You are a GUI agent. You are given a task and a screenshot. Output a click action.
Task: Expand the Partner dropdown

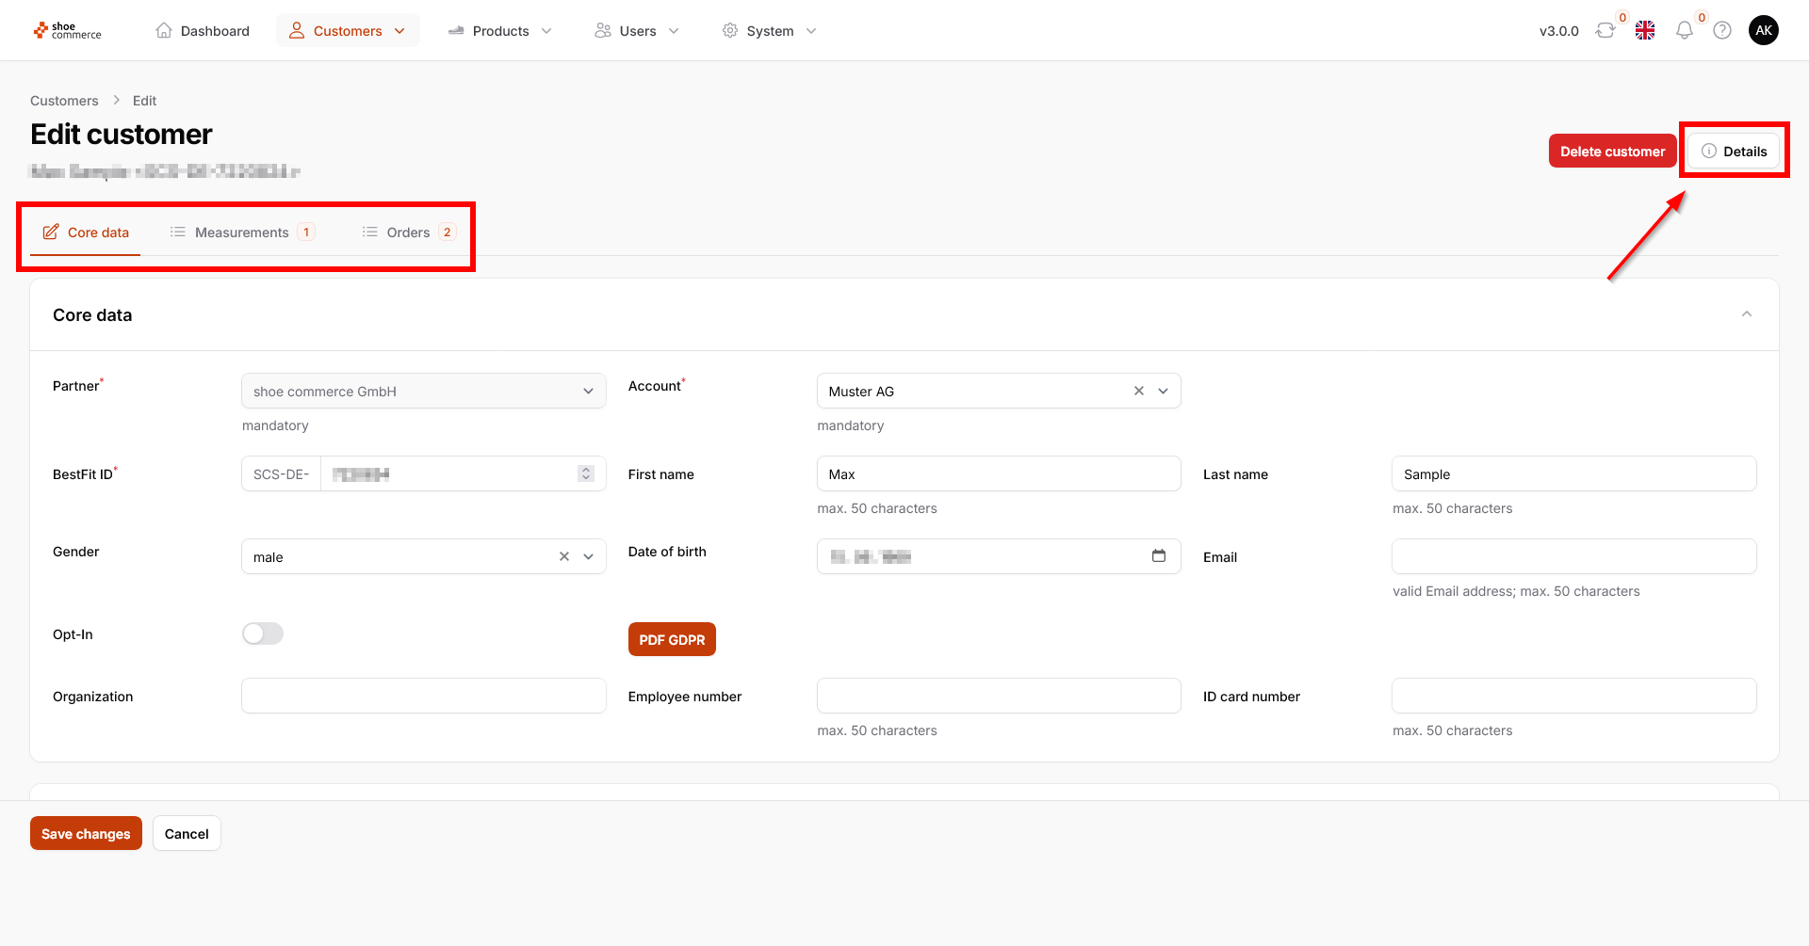pyautogui.click(x=588, y=392)
